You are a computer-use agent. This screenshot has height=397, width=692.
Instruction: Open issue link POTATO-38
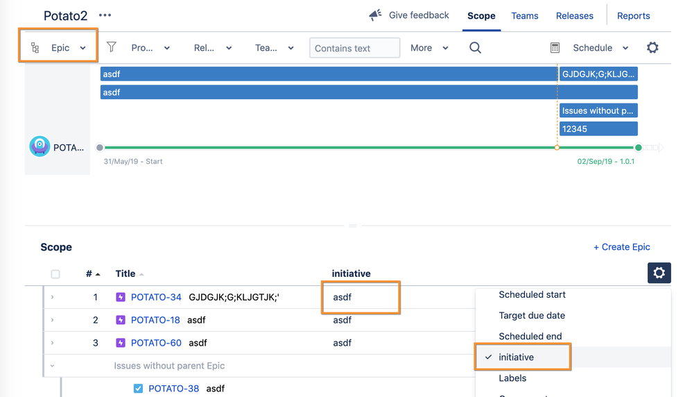coord(173,389)
